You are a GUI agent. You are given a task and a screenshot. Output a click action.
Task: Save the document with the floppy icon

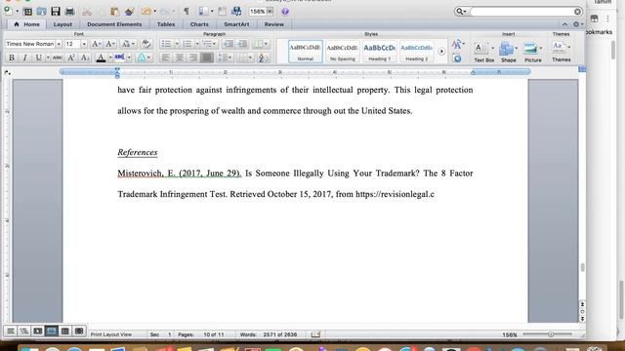pyautogui.click(x=56, y=12)
